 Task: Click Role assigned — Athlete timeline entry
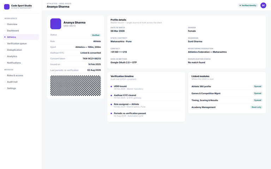(x=146, y=105)
